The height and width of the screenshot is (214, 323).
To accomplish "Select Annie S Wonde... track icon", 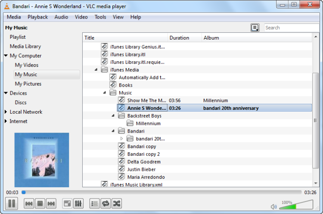I will (x=121, y=108).
